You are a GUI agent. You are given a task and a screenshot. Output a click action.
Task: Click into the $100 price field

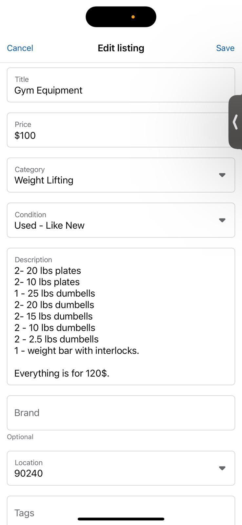121,130
